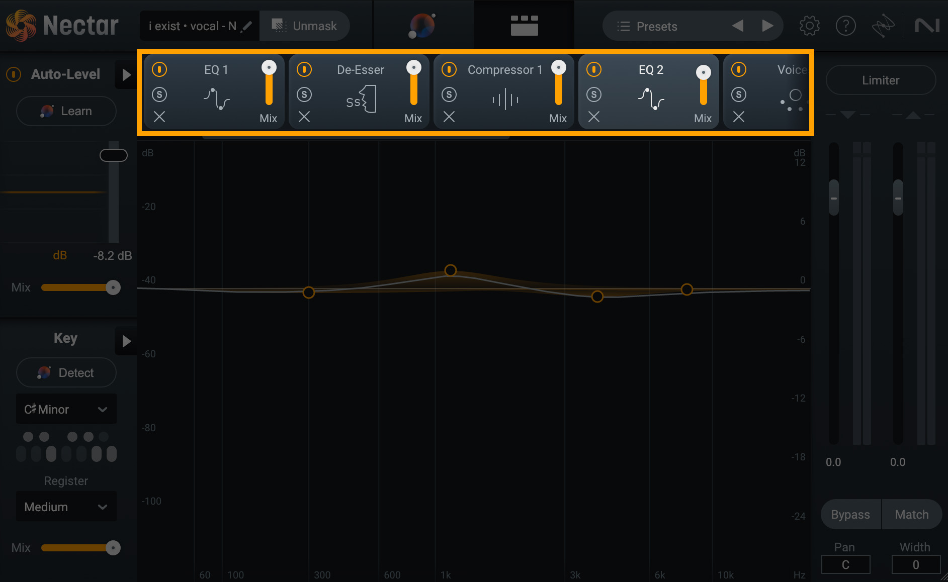Click the -8.2 dB level readout
The width and height of the screenshot is (948, 582).
point(112,255)
